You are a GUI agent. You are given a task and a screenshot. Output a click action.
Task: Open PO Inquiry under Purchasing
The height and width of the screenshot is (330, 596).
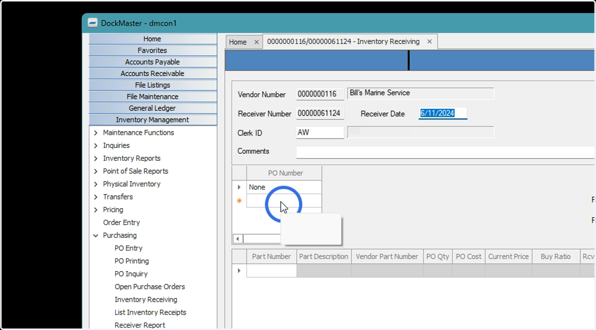point(131,274)
